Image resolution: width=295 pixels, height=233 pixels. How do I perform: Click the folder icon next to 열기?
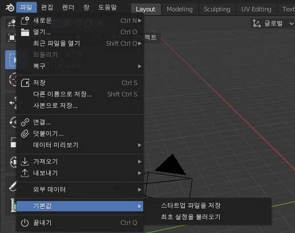click(25, 32)
